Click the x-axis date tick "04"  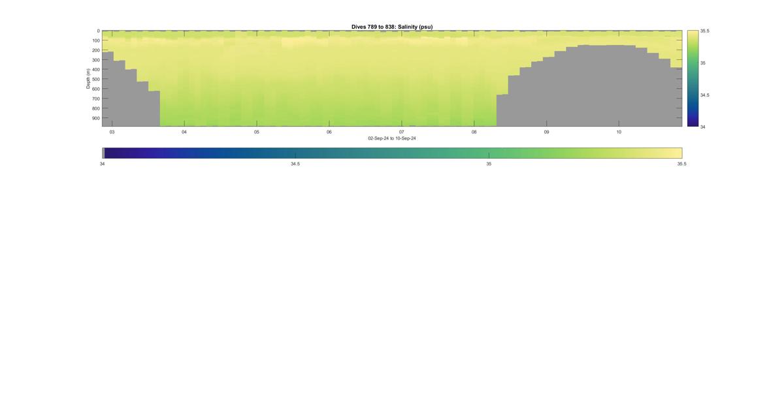(184, 132)
